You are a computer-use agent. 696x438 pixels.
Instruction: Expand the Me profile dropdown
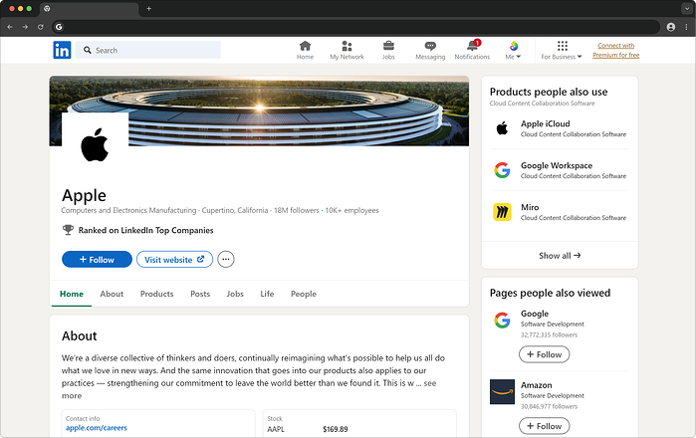pyautogui.click(x=514, y=51)
